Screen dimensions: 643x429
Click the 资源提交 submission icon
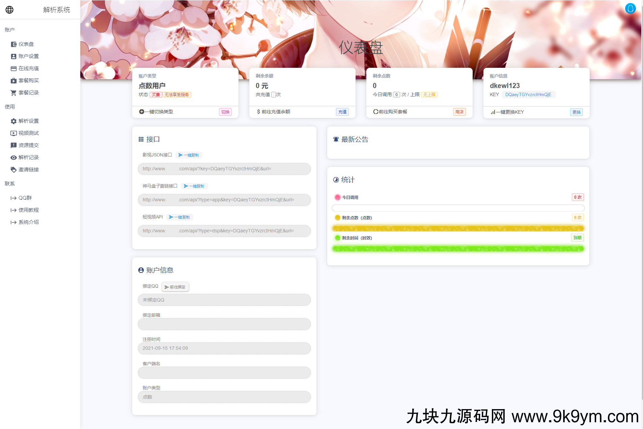[x=13, y=145]
